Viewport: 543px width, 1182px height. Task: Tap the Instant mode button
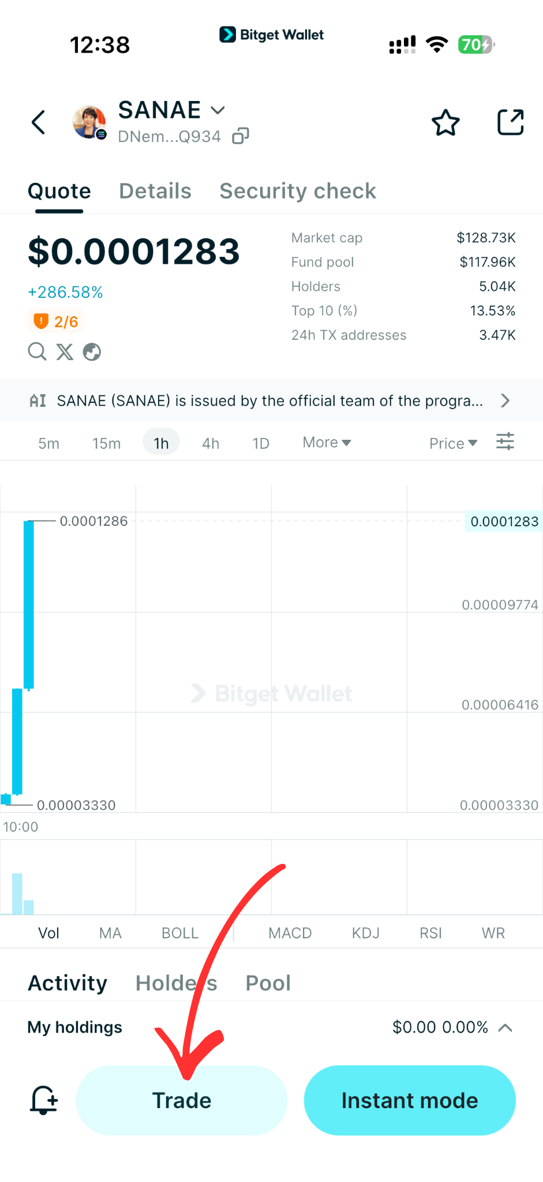pyautogui.click(x=409, y=1100)
